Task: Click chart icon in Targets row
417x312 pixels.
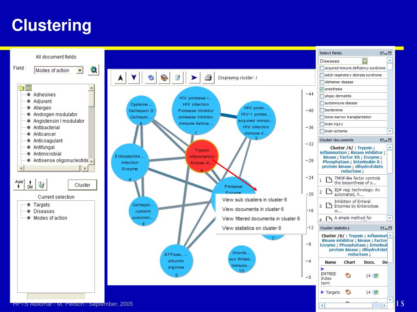Action: click(x=348, y=292)
